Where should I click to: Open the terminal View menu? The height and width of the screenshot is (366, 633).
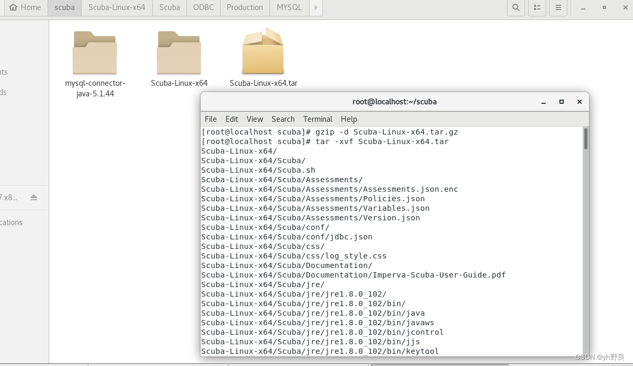(255, 119)
